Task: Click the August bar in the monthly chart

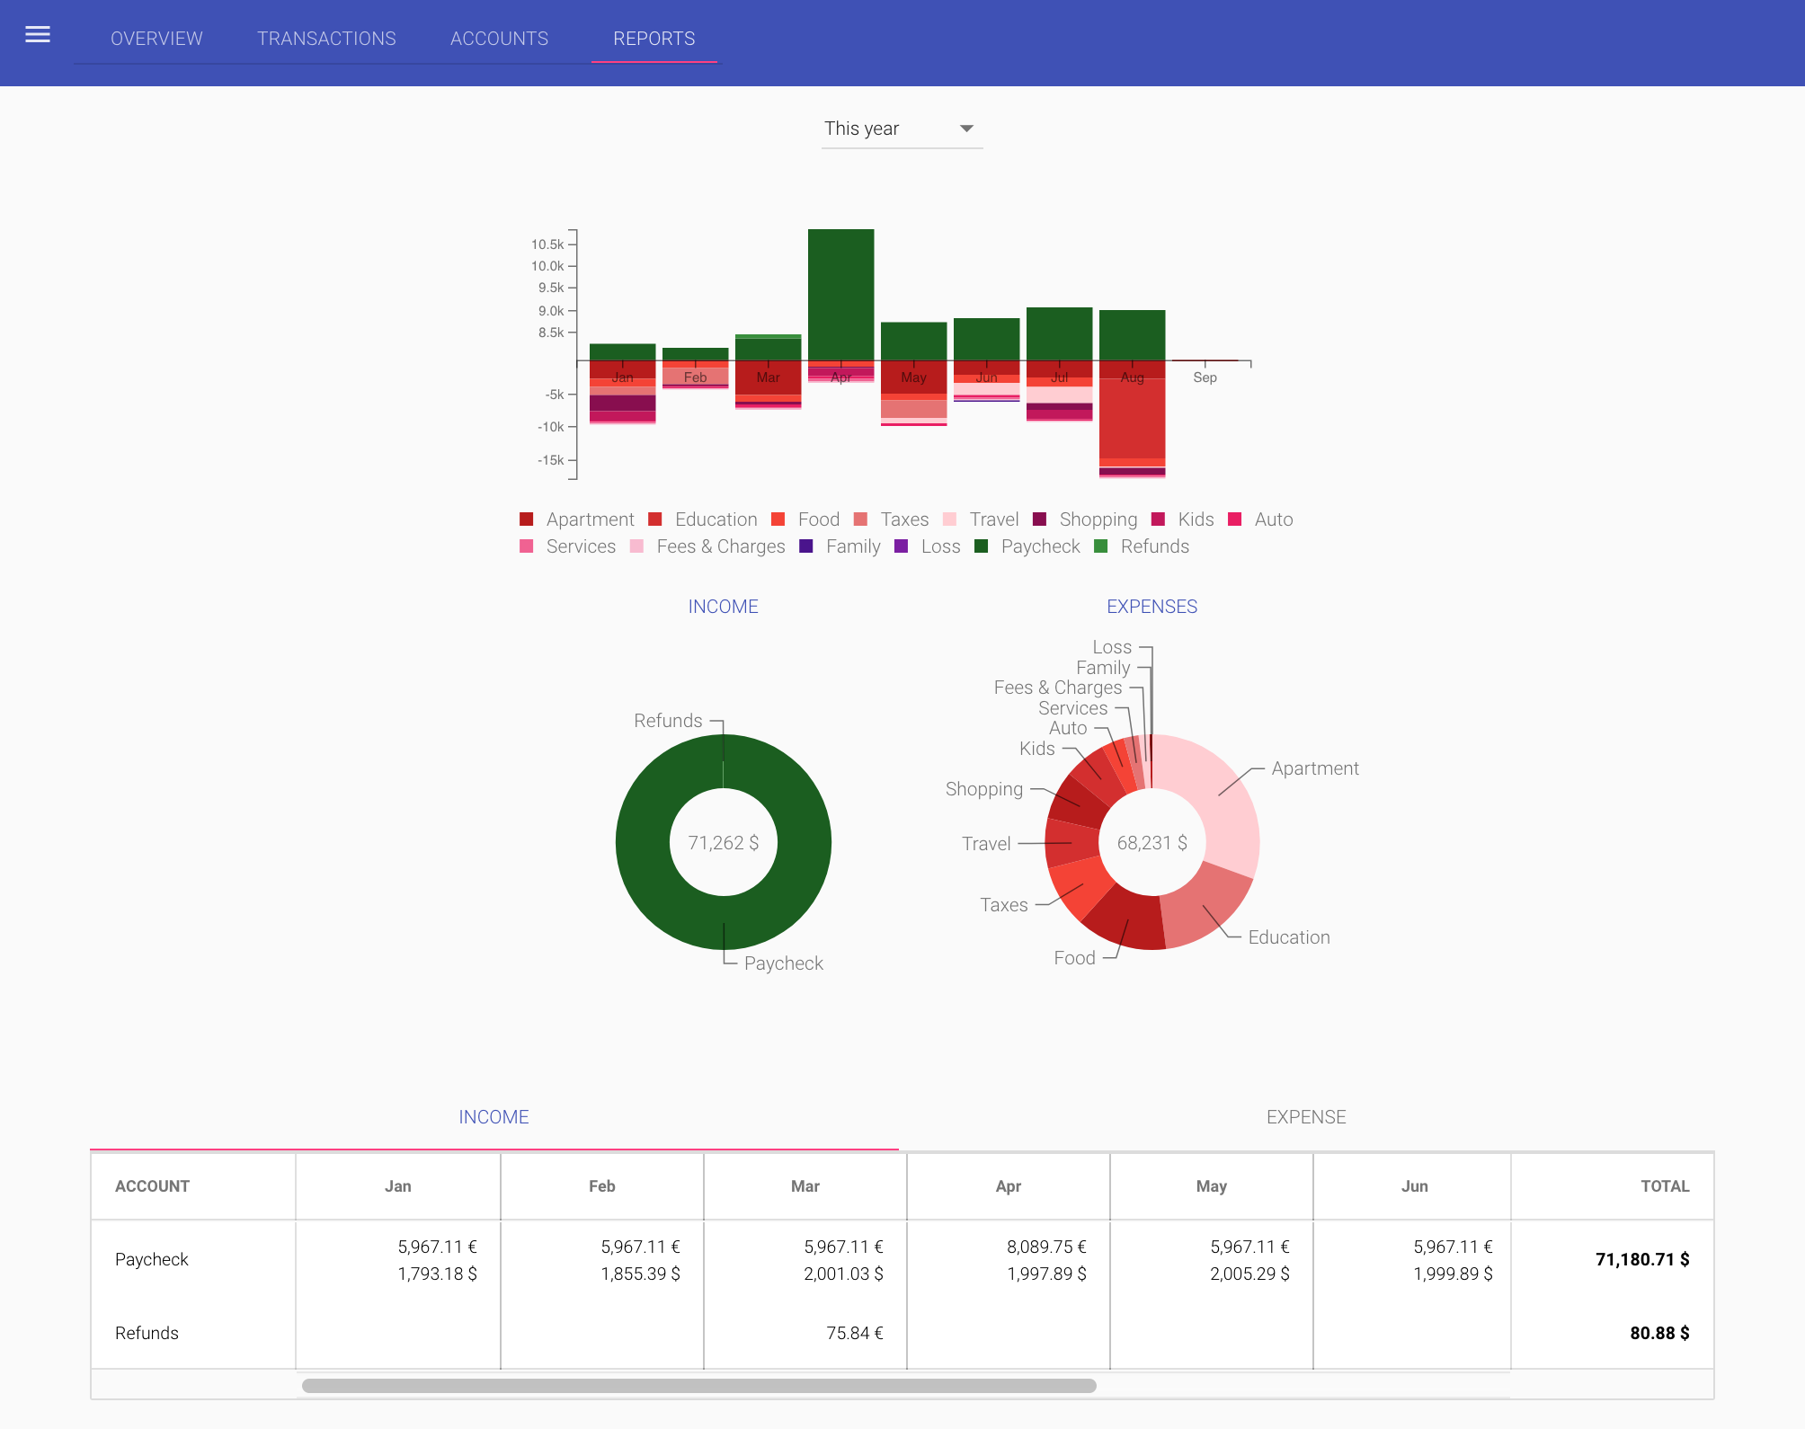Action: pos(1132,333)
